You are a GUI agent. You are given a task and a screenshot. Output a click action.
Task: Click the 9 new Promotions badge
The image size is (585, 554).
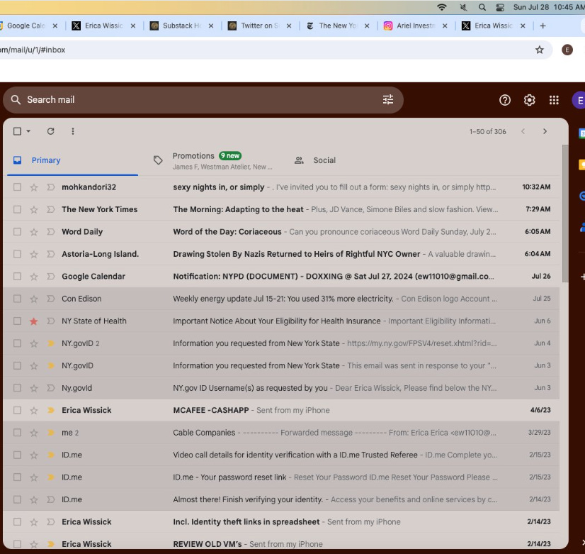click(x=230, y=156)
